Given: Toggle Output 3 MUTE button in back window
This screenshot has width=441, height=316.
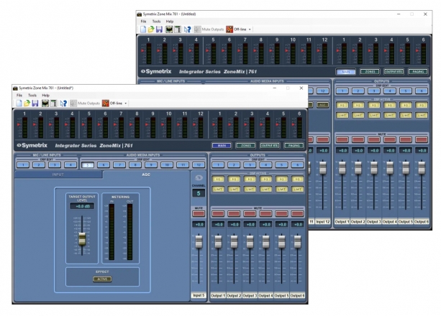Looking at the screenshot, I should click(x=374, y=139).
